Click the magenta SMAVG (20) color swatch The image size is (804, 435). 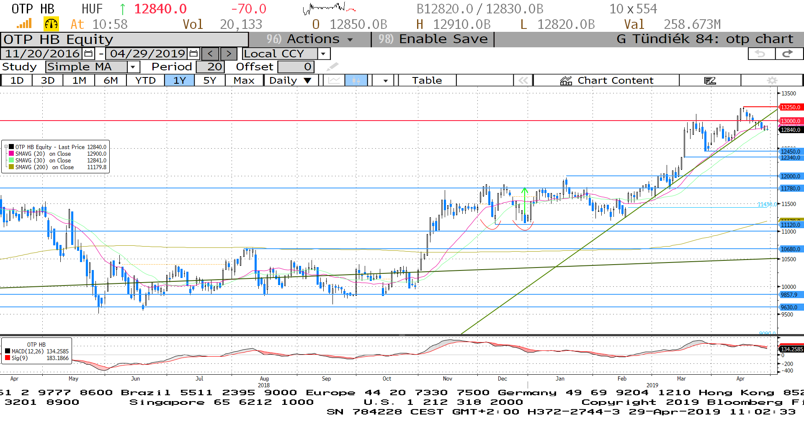pos(11,154)
